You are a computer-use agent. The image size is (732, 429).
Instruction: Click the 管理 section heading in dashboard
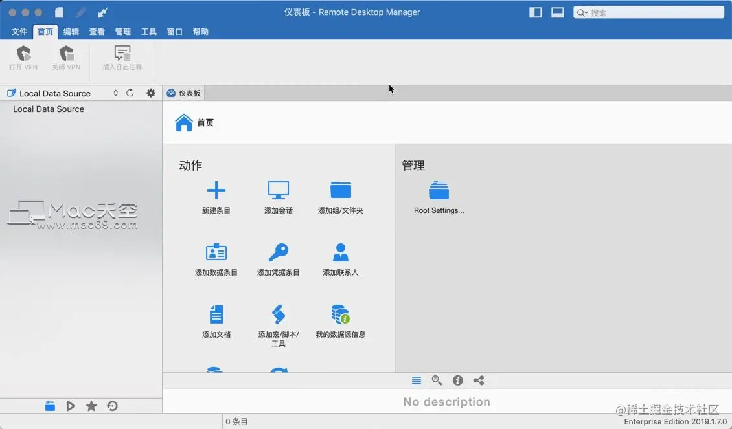[x=413, y=166]
